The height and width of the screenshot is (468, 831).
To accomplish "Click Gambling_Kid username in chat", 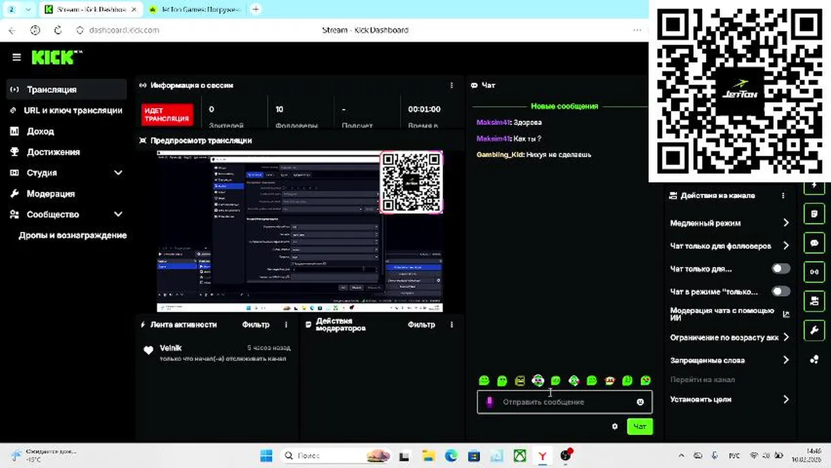I will click(x=499, y=155).
